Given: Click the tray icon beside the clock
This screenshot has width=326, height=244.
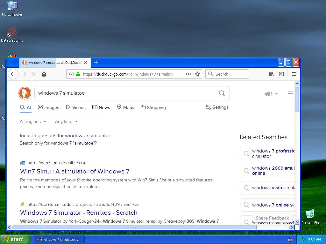Looking at the screenshot, I should click(x=302, y=239).
